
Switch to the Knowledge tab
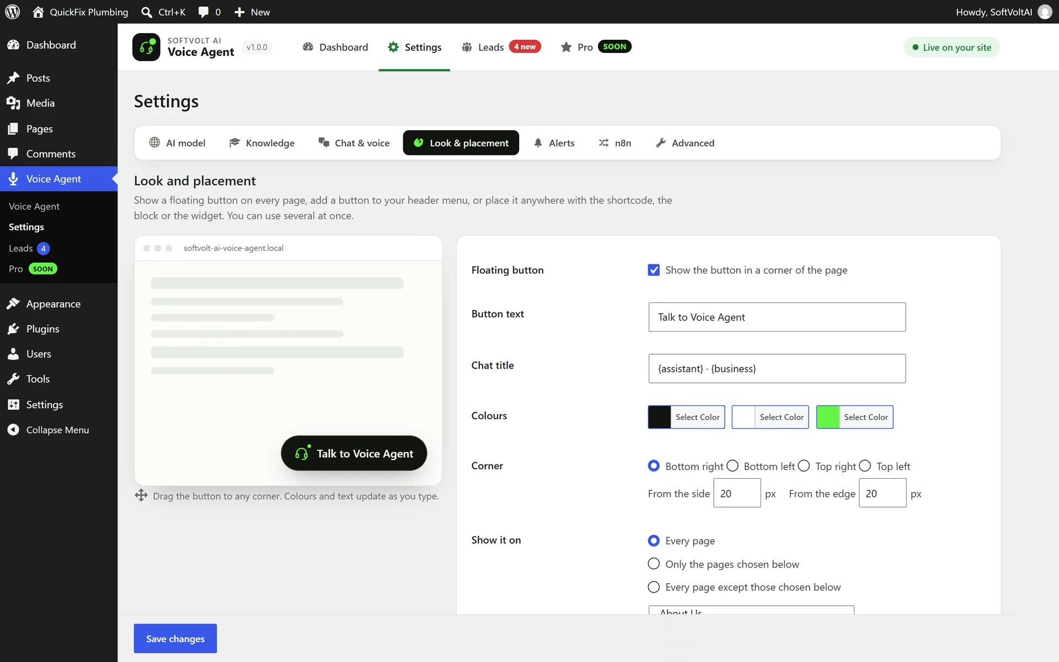click(x=262, y=143)
